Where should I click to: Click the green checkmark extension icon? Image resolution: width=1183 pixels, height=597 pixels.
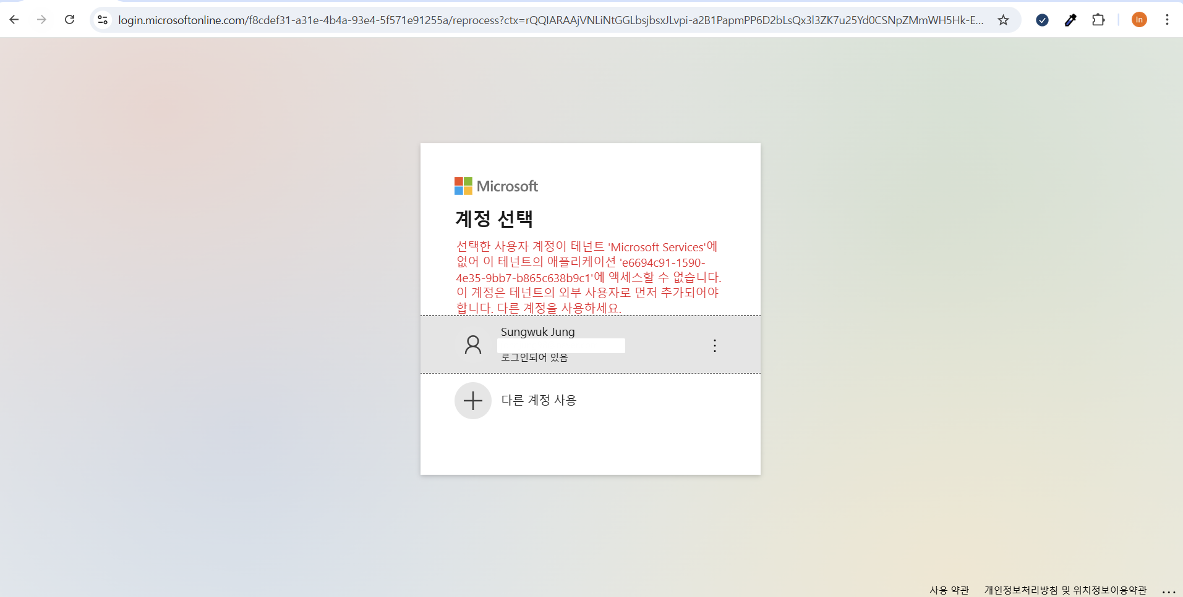coord(1043,20)
